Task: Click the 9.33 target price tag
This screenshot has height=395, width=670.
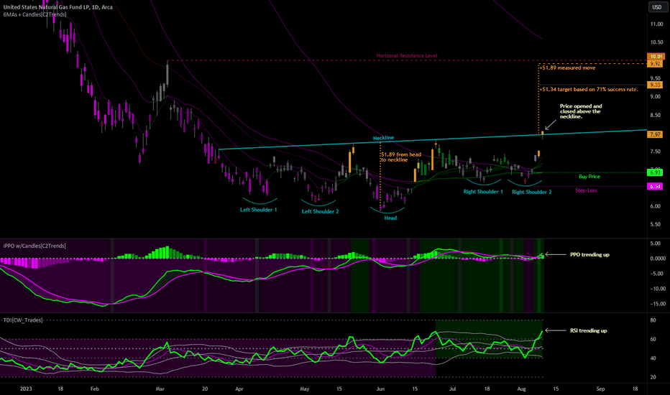Action: tap(655, 85)
